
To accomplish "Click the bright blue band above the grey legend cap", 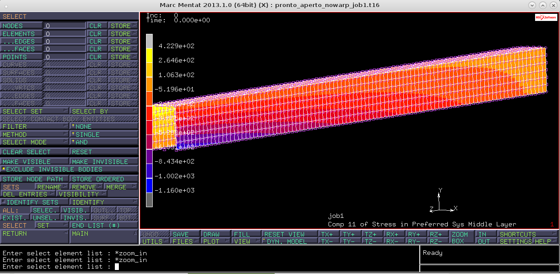I will 149,185.
